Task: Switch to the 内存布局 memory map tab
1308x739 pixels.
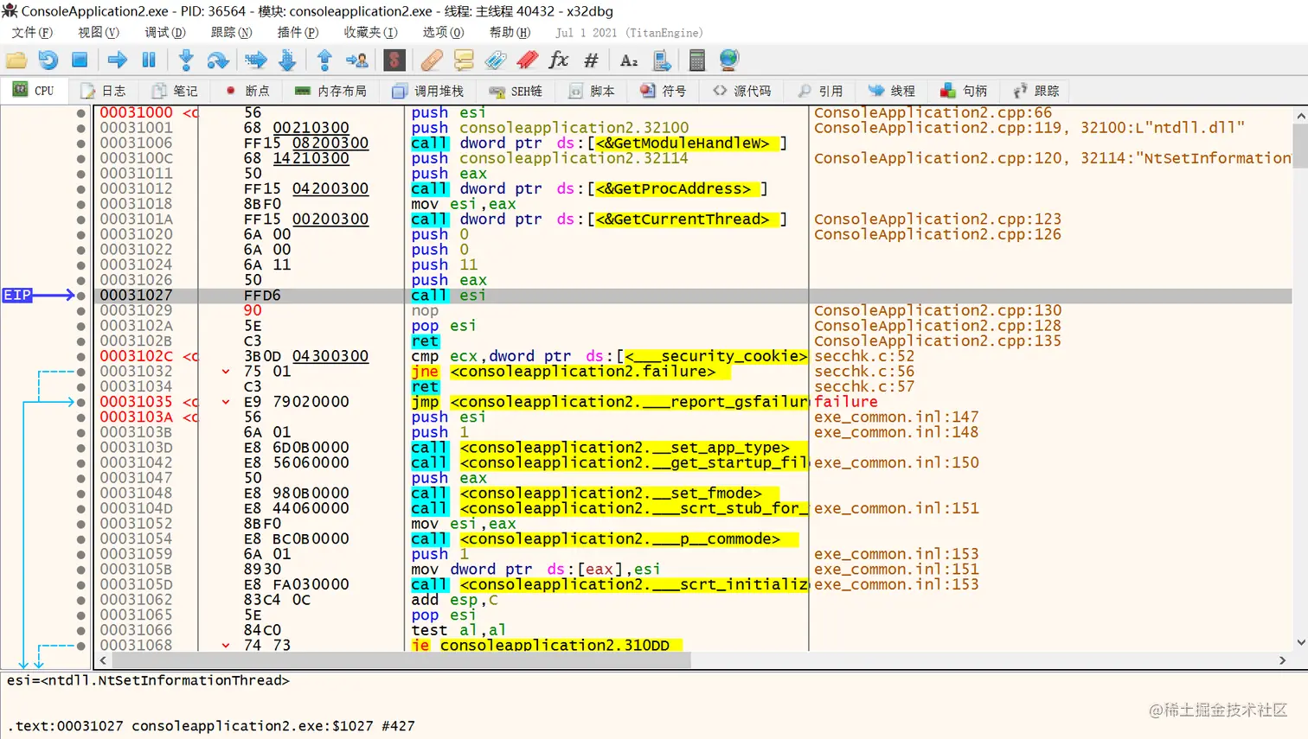Action: (330, 91)
